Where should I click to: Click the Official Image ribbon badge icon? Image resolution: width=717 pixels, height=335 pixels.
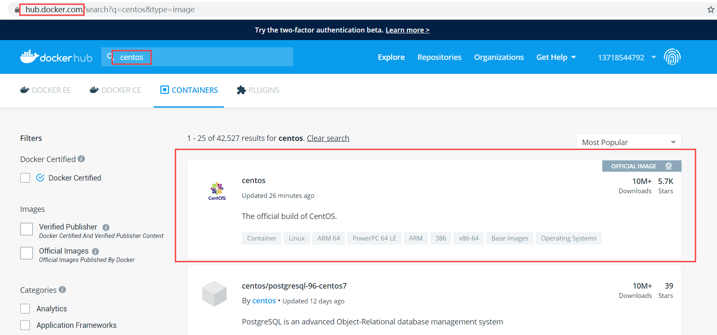(668, 166)
